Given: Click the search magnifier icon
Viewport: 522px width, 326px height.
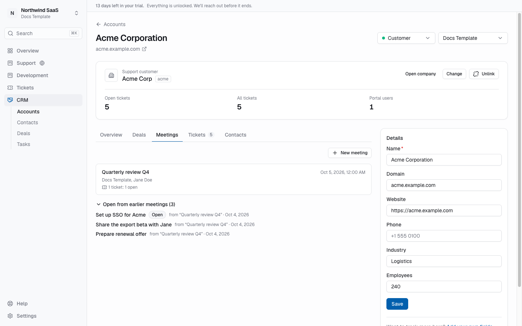Looking at the screenshot, I should pyautogui.click(x=11, y=33).
